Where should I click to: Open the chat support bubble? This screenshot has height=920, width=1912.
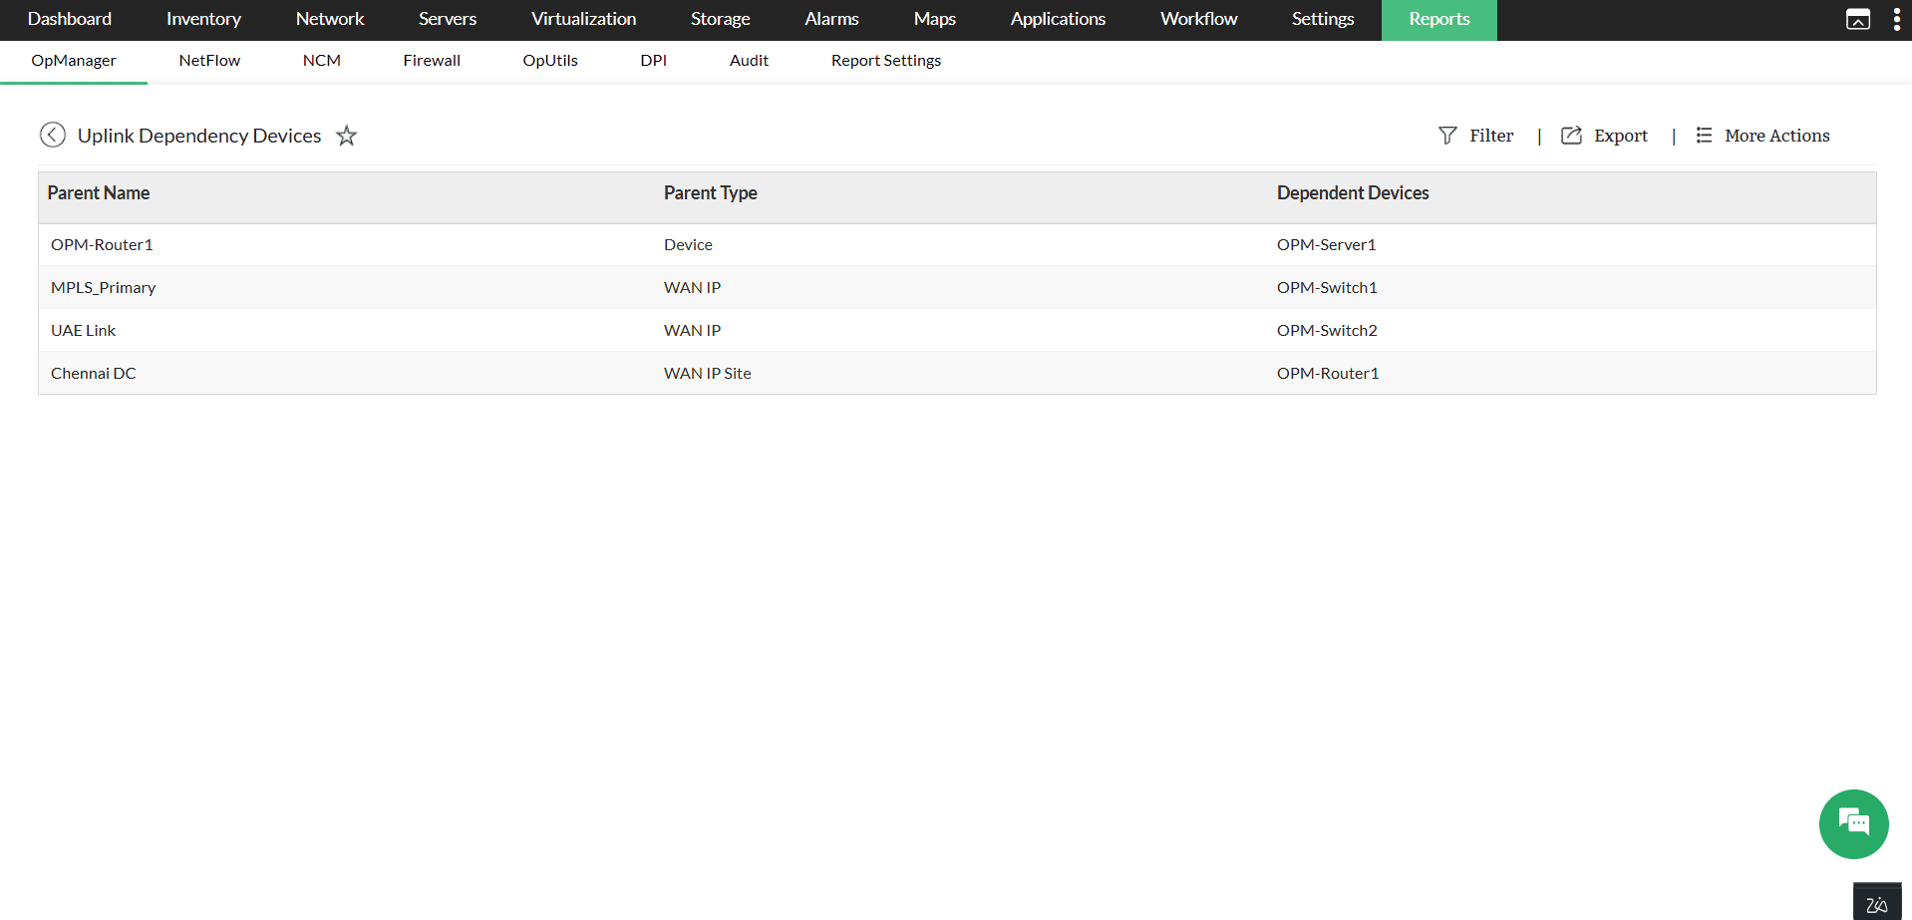(1852, 824)
